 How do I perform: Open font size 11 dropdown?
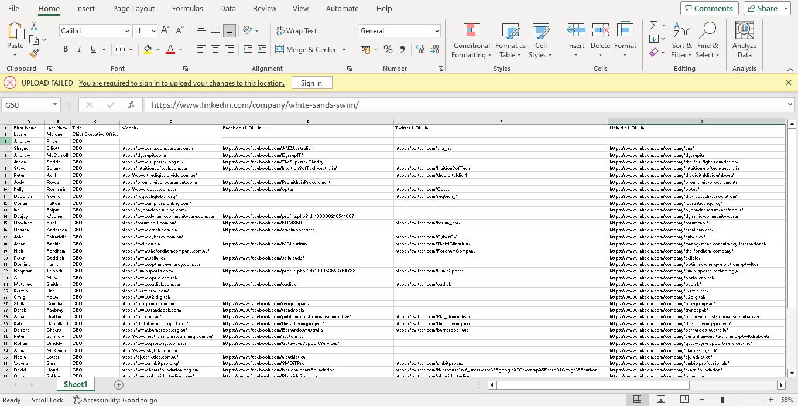point(153,31)
